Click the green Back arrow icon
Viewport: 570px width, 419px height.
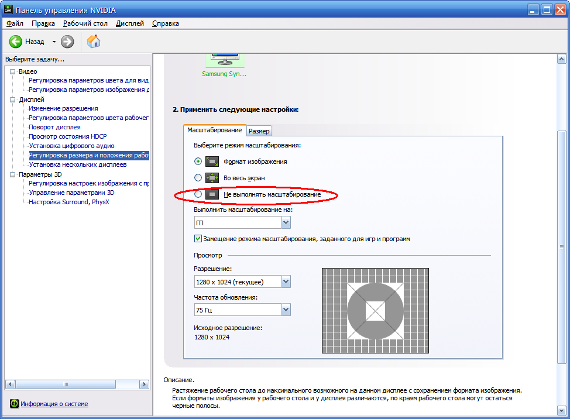coord(16,42)
